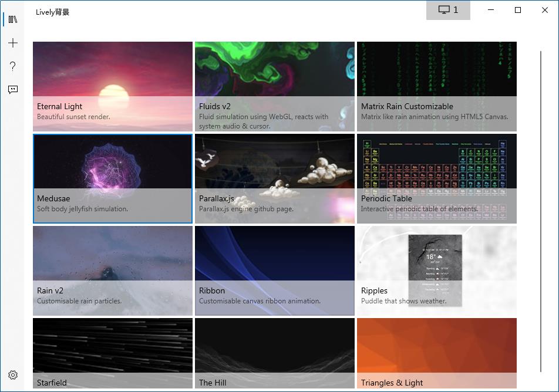Click the 'Lively背景' window title text
Screen dimensions: 559x392
(52, 12)
